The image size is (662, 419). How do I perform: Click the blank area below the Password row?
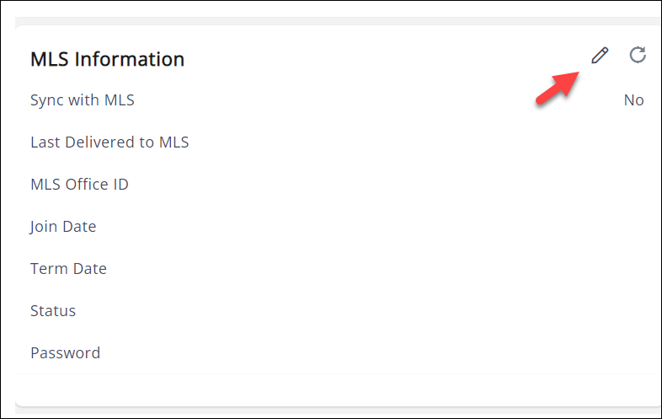[x=337, y=388]
